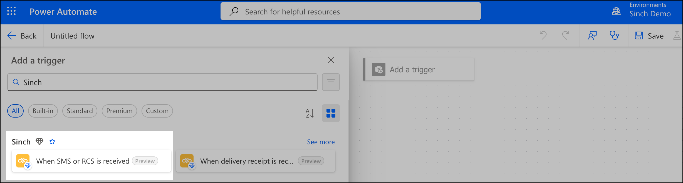Click Preview badge on delivery receipt trigger
Screen dimensions: 683x183
tap(311, 161)
